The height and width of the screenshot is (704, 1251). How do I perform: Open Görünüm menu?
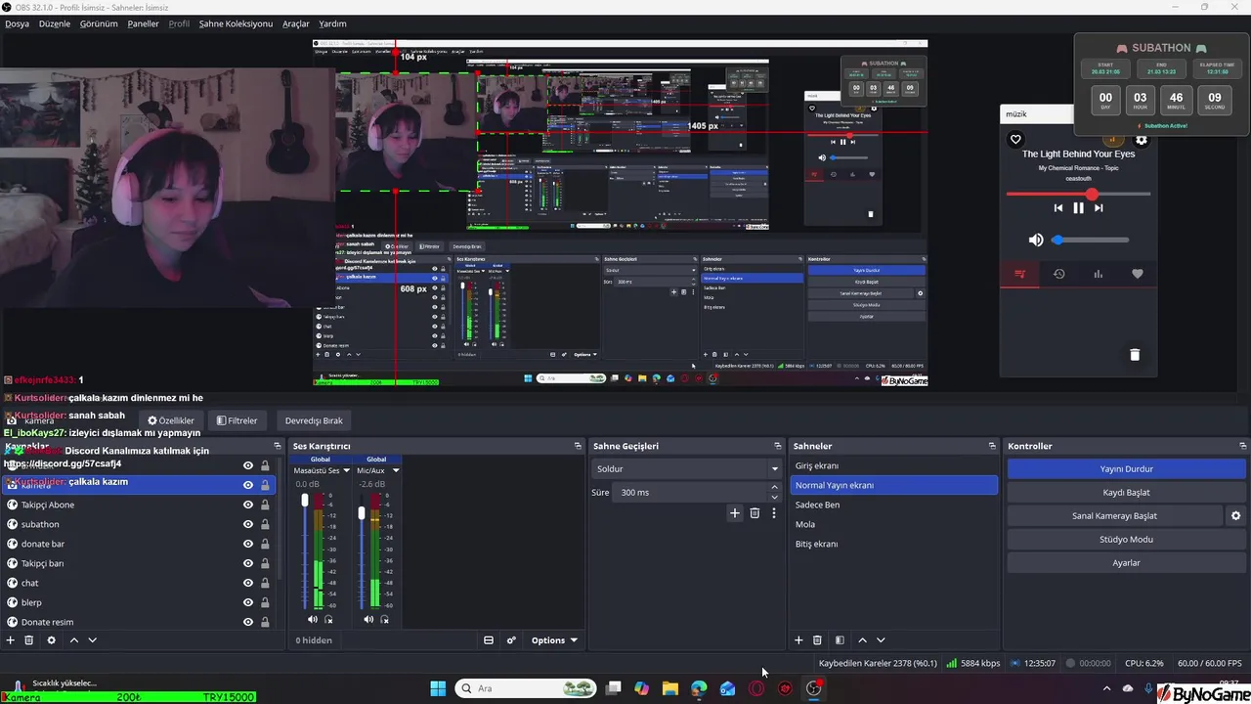99,23
